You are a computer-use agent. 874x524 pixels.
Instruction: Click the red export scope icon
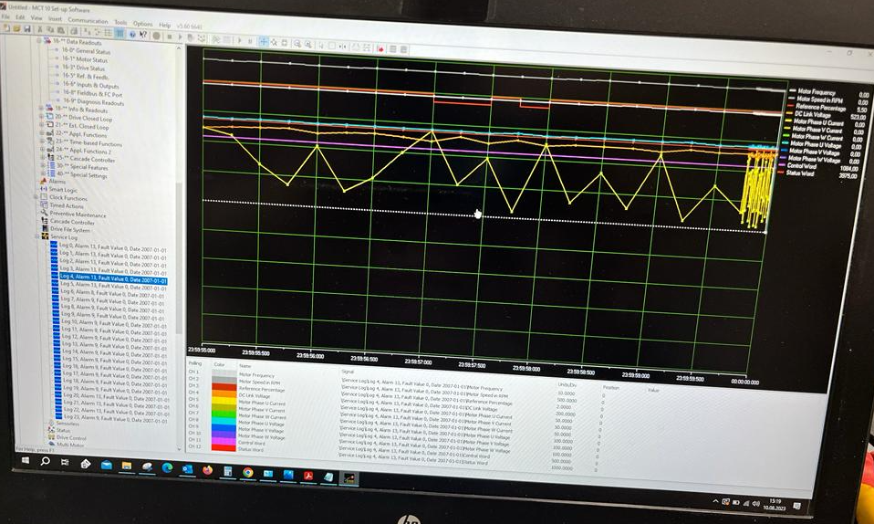point(380,48)
